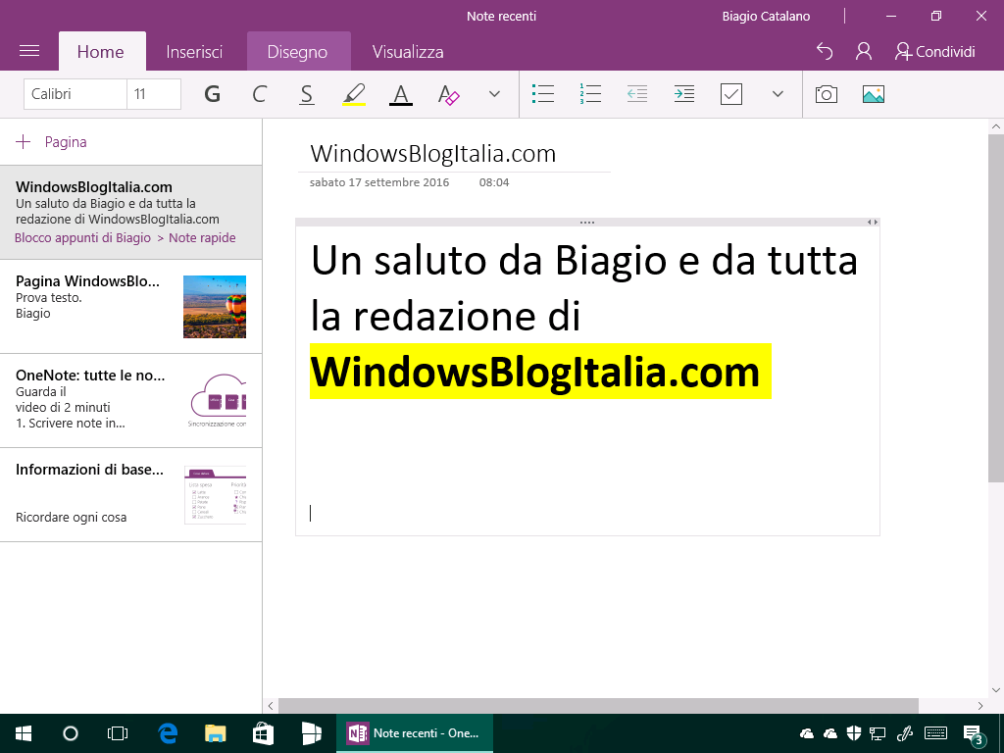This screenshot has width=1004, height=753.
Task: Insert picture from camera
Action: pyautogui.click(x=826, y=94)
